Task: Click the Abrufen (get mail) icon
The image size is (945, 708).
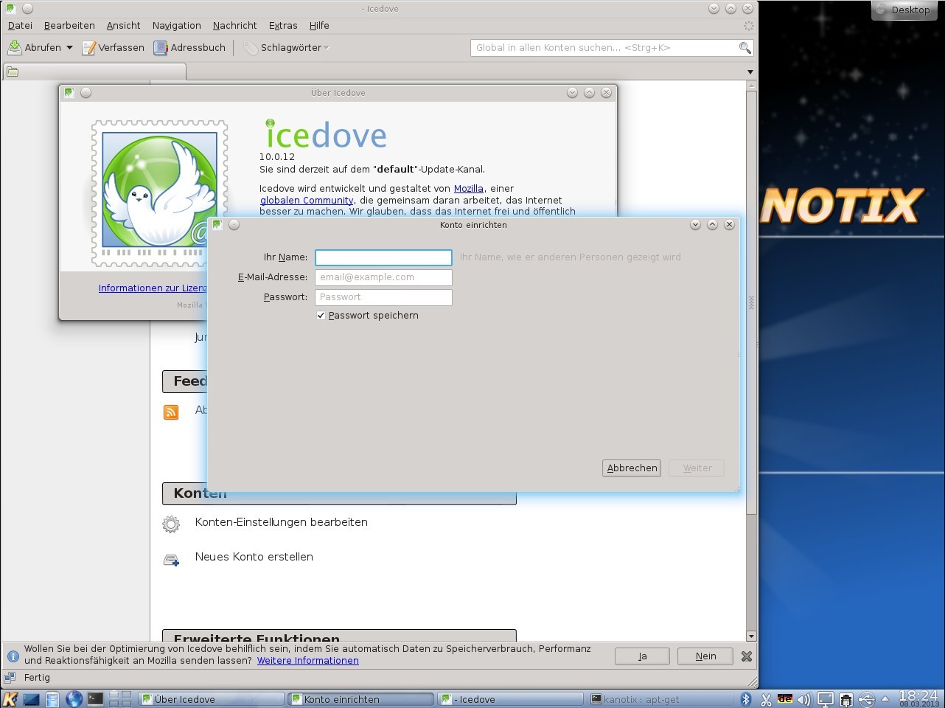Action: click(15, 48)
